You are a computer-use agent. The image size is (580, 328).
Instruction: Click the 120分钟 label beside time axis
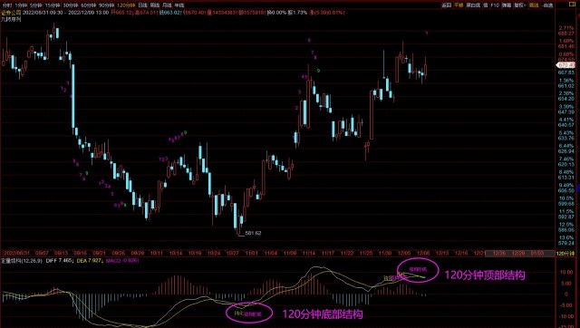(565, 254)
